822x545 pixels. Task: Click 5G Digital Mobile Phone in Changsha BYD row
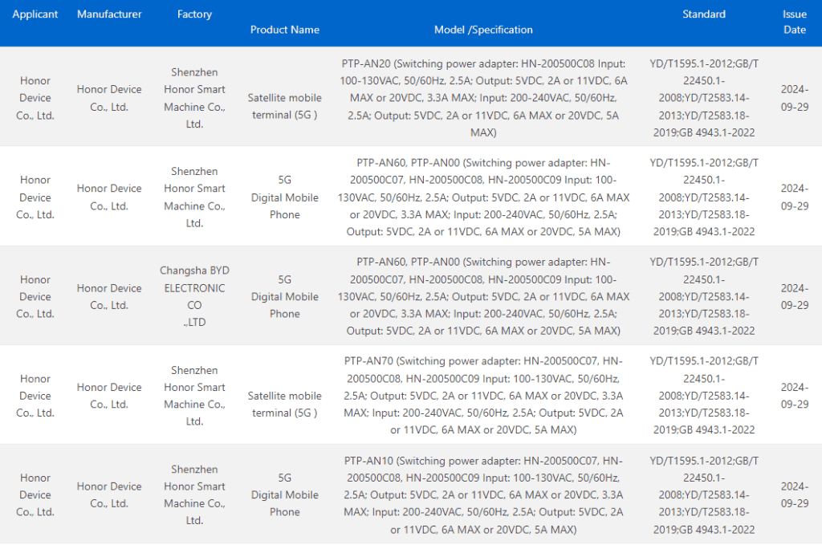point(284,296)
